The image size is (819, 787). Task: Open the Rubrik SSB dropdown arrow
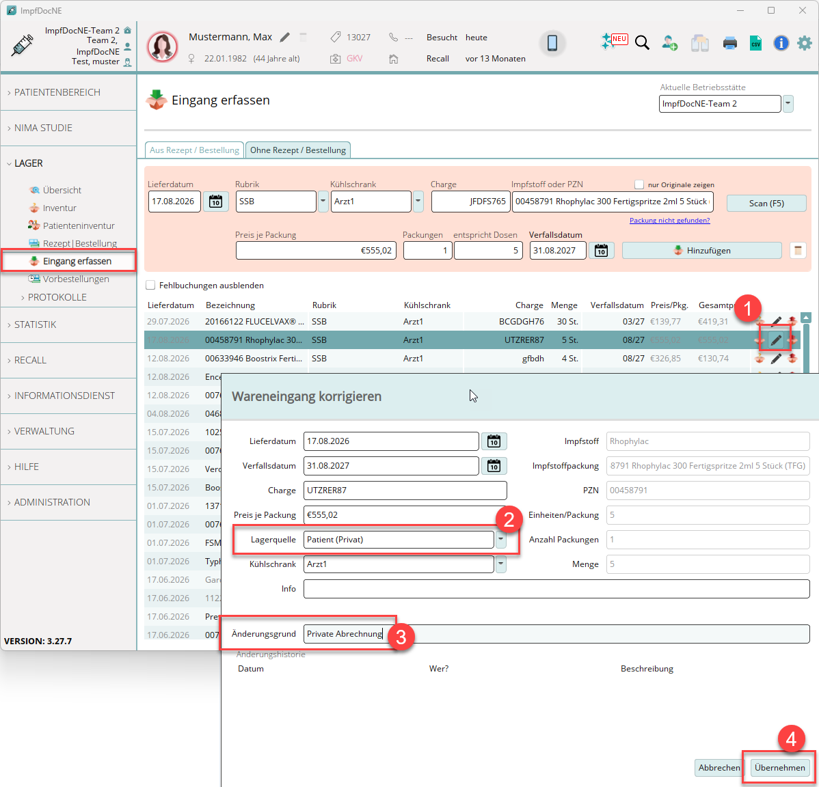(x=323, y=202)
